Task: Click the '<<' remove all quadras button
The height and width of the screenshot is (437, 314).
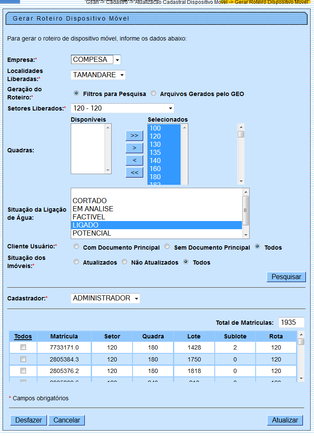Action: 134,173
